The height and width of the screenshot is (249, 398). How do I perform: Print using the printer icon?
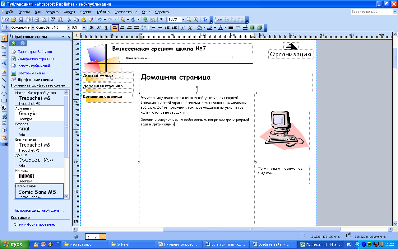pos(37,19)
